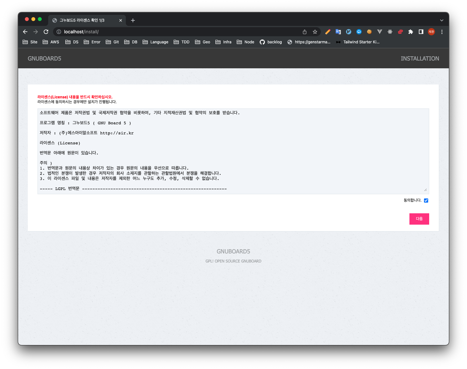
Task: Open the Geo bookmarks folder
Action: tap(203, 42)
